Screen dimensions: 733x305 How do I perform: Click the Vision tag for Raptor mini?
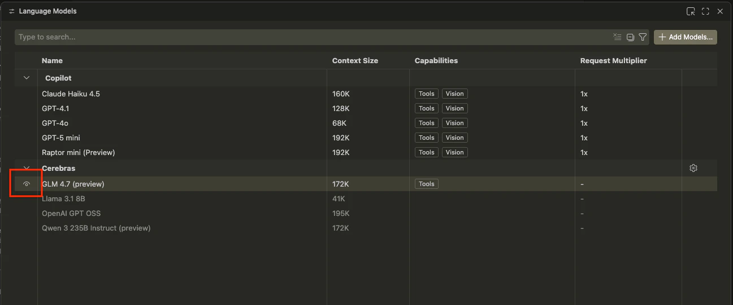(x=455, y=152)
